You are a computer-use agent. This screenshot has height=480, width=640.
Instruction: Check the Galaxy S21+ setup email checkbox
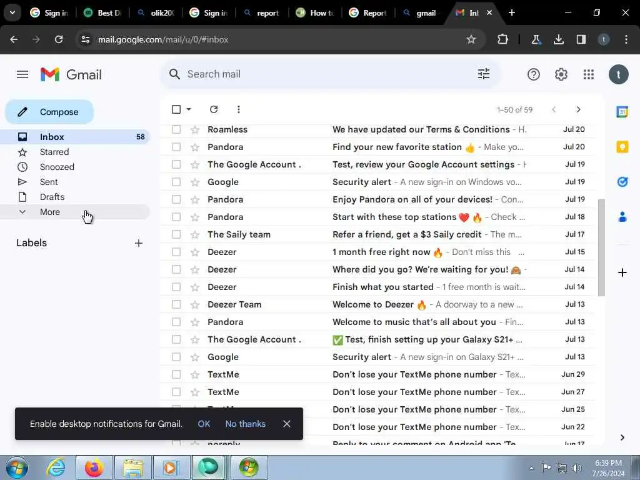176,339
